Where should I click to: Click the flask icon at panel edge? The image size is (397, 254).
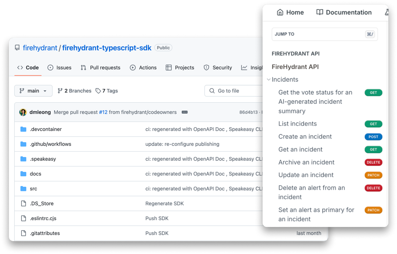pos(387,12)
